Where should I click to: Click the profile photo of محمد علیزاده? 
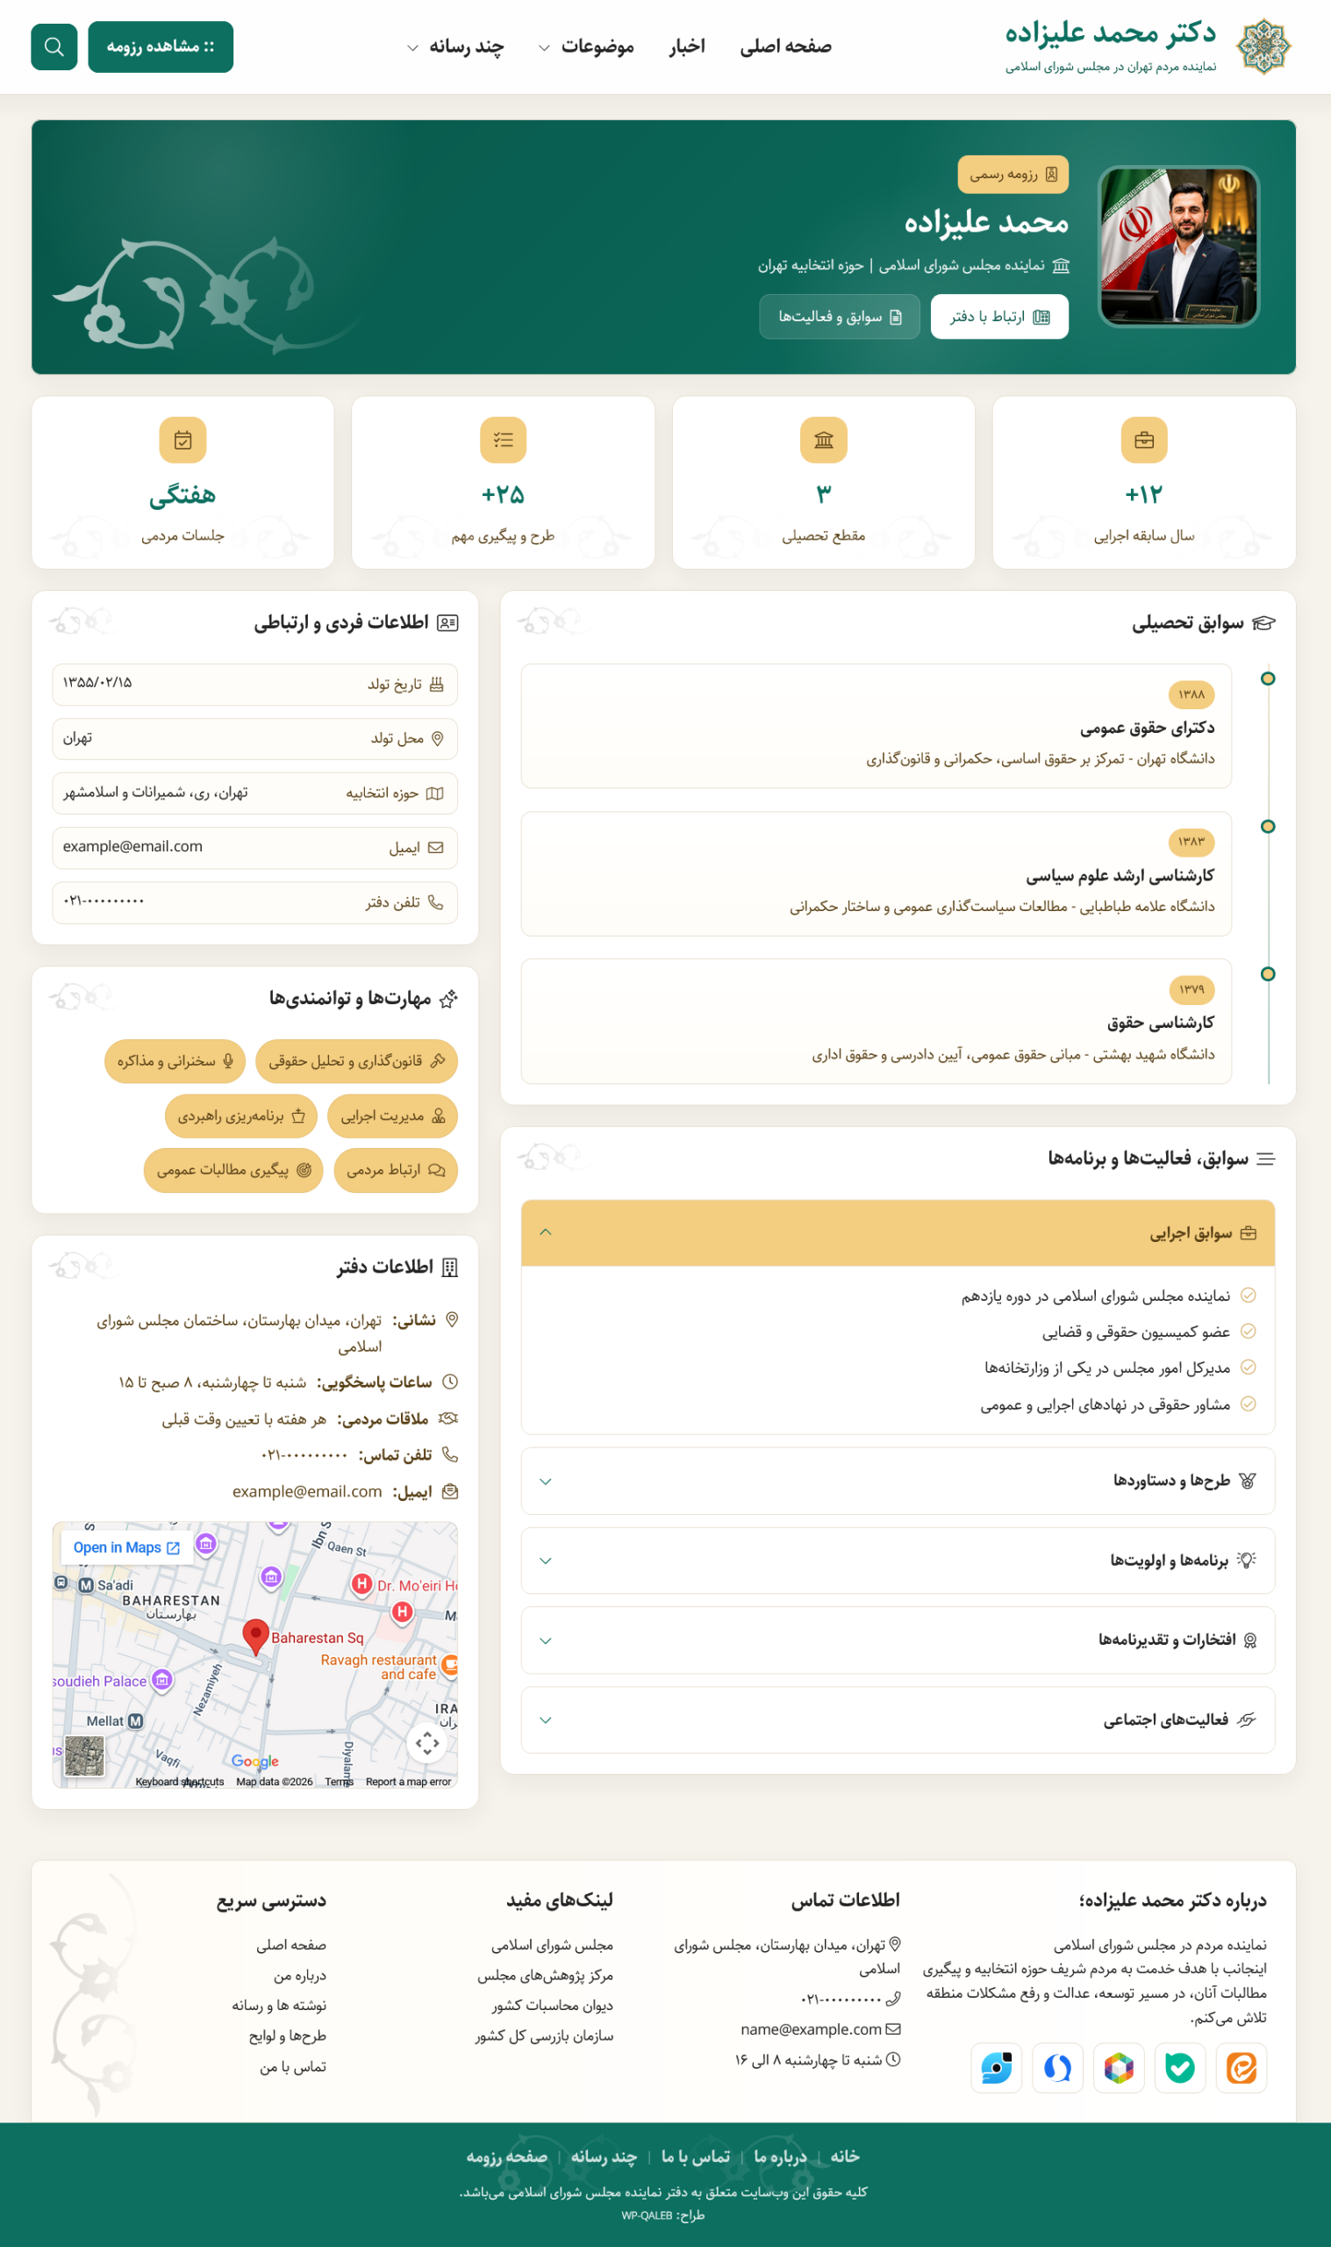point(1178,247)
